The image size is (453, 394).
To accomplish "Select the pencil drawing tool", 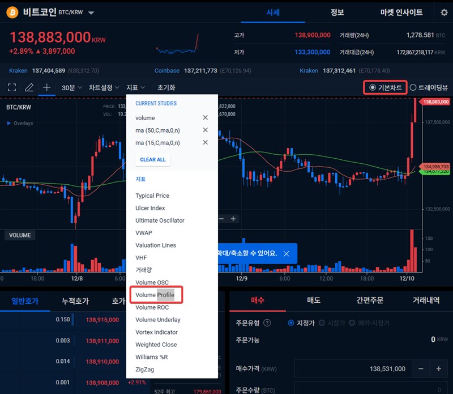I will tap(29, 87).
